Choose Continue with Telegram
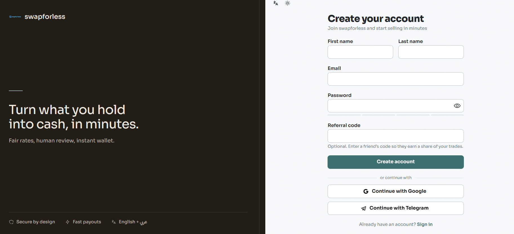 pos(396,208)
